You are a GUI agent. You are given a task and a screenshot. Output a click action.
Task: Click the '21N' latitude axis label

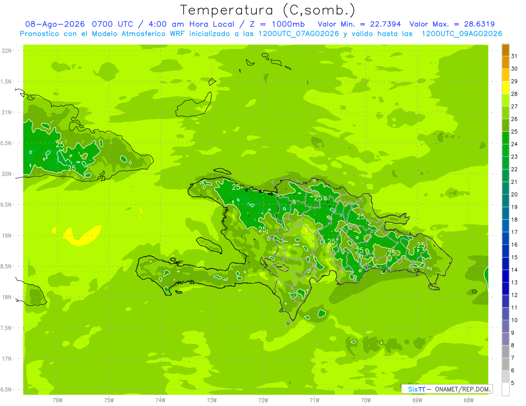point(6,112)
